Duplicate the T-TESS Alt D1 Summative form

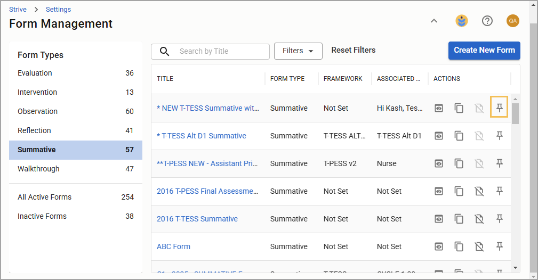click(459, 136)
